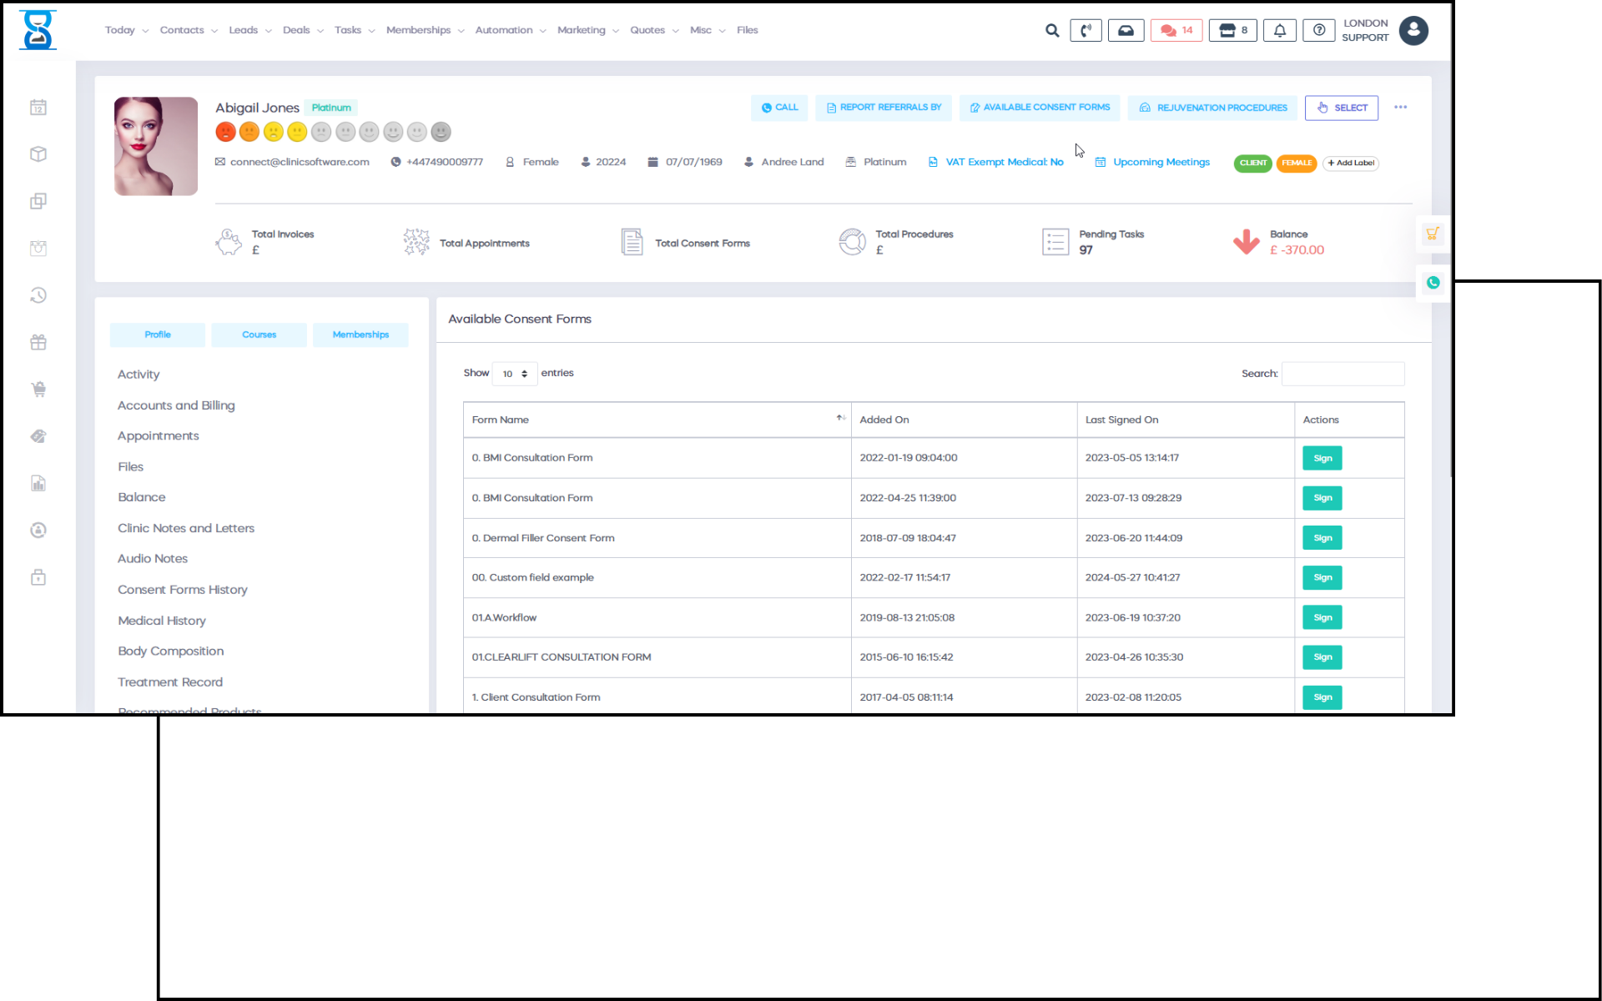Open the Upcoming Meetings link
The width and height of the screenshot is (1602, 1001).
coord(1161,163)
